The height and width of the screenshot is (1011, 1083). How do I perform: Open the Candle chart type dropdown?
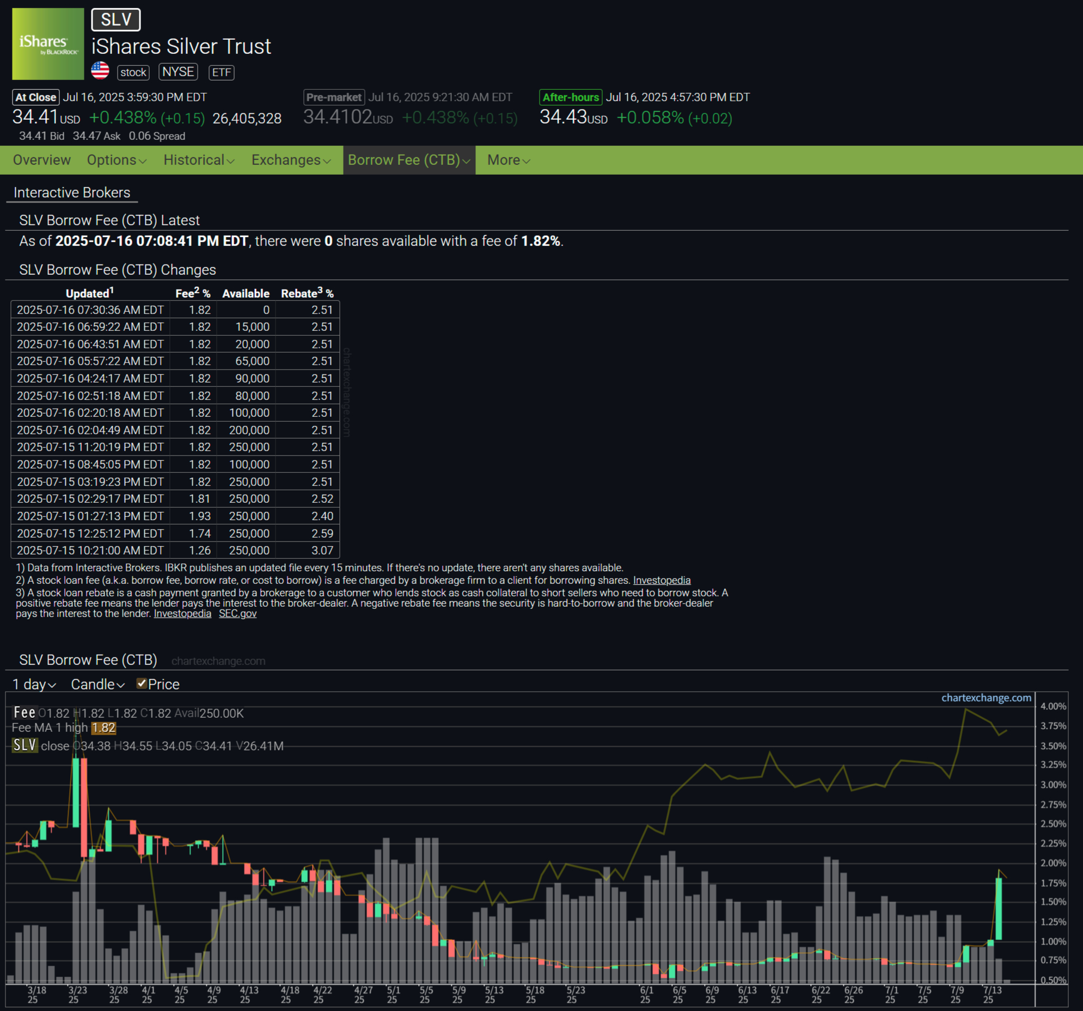click(x=97, y=685)
